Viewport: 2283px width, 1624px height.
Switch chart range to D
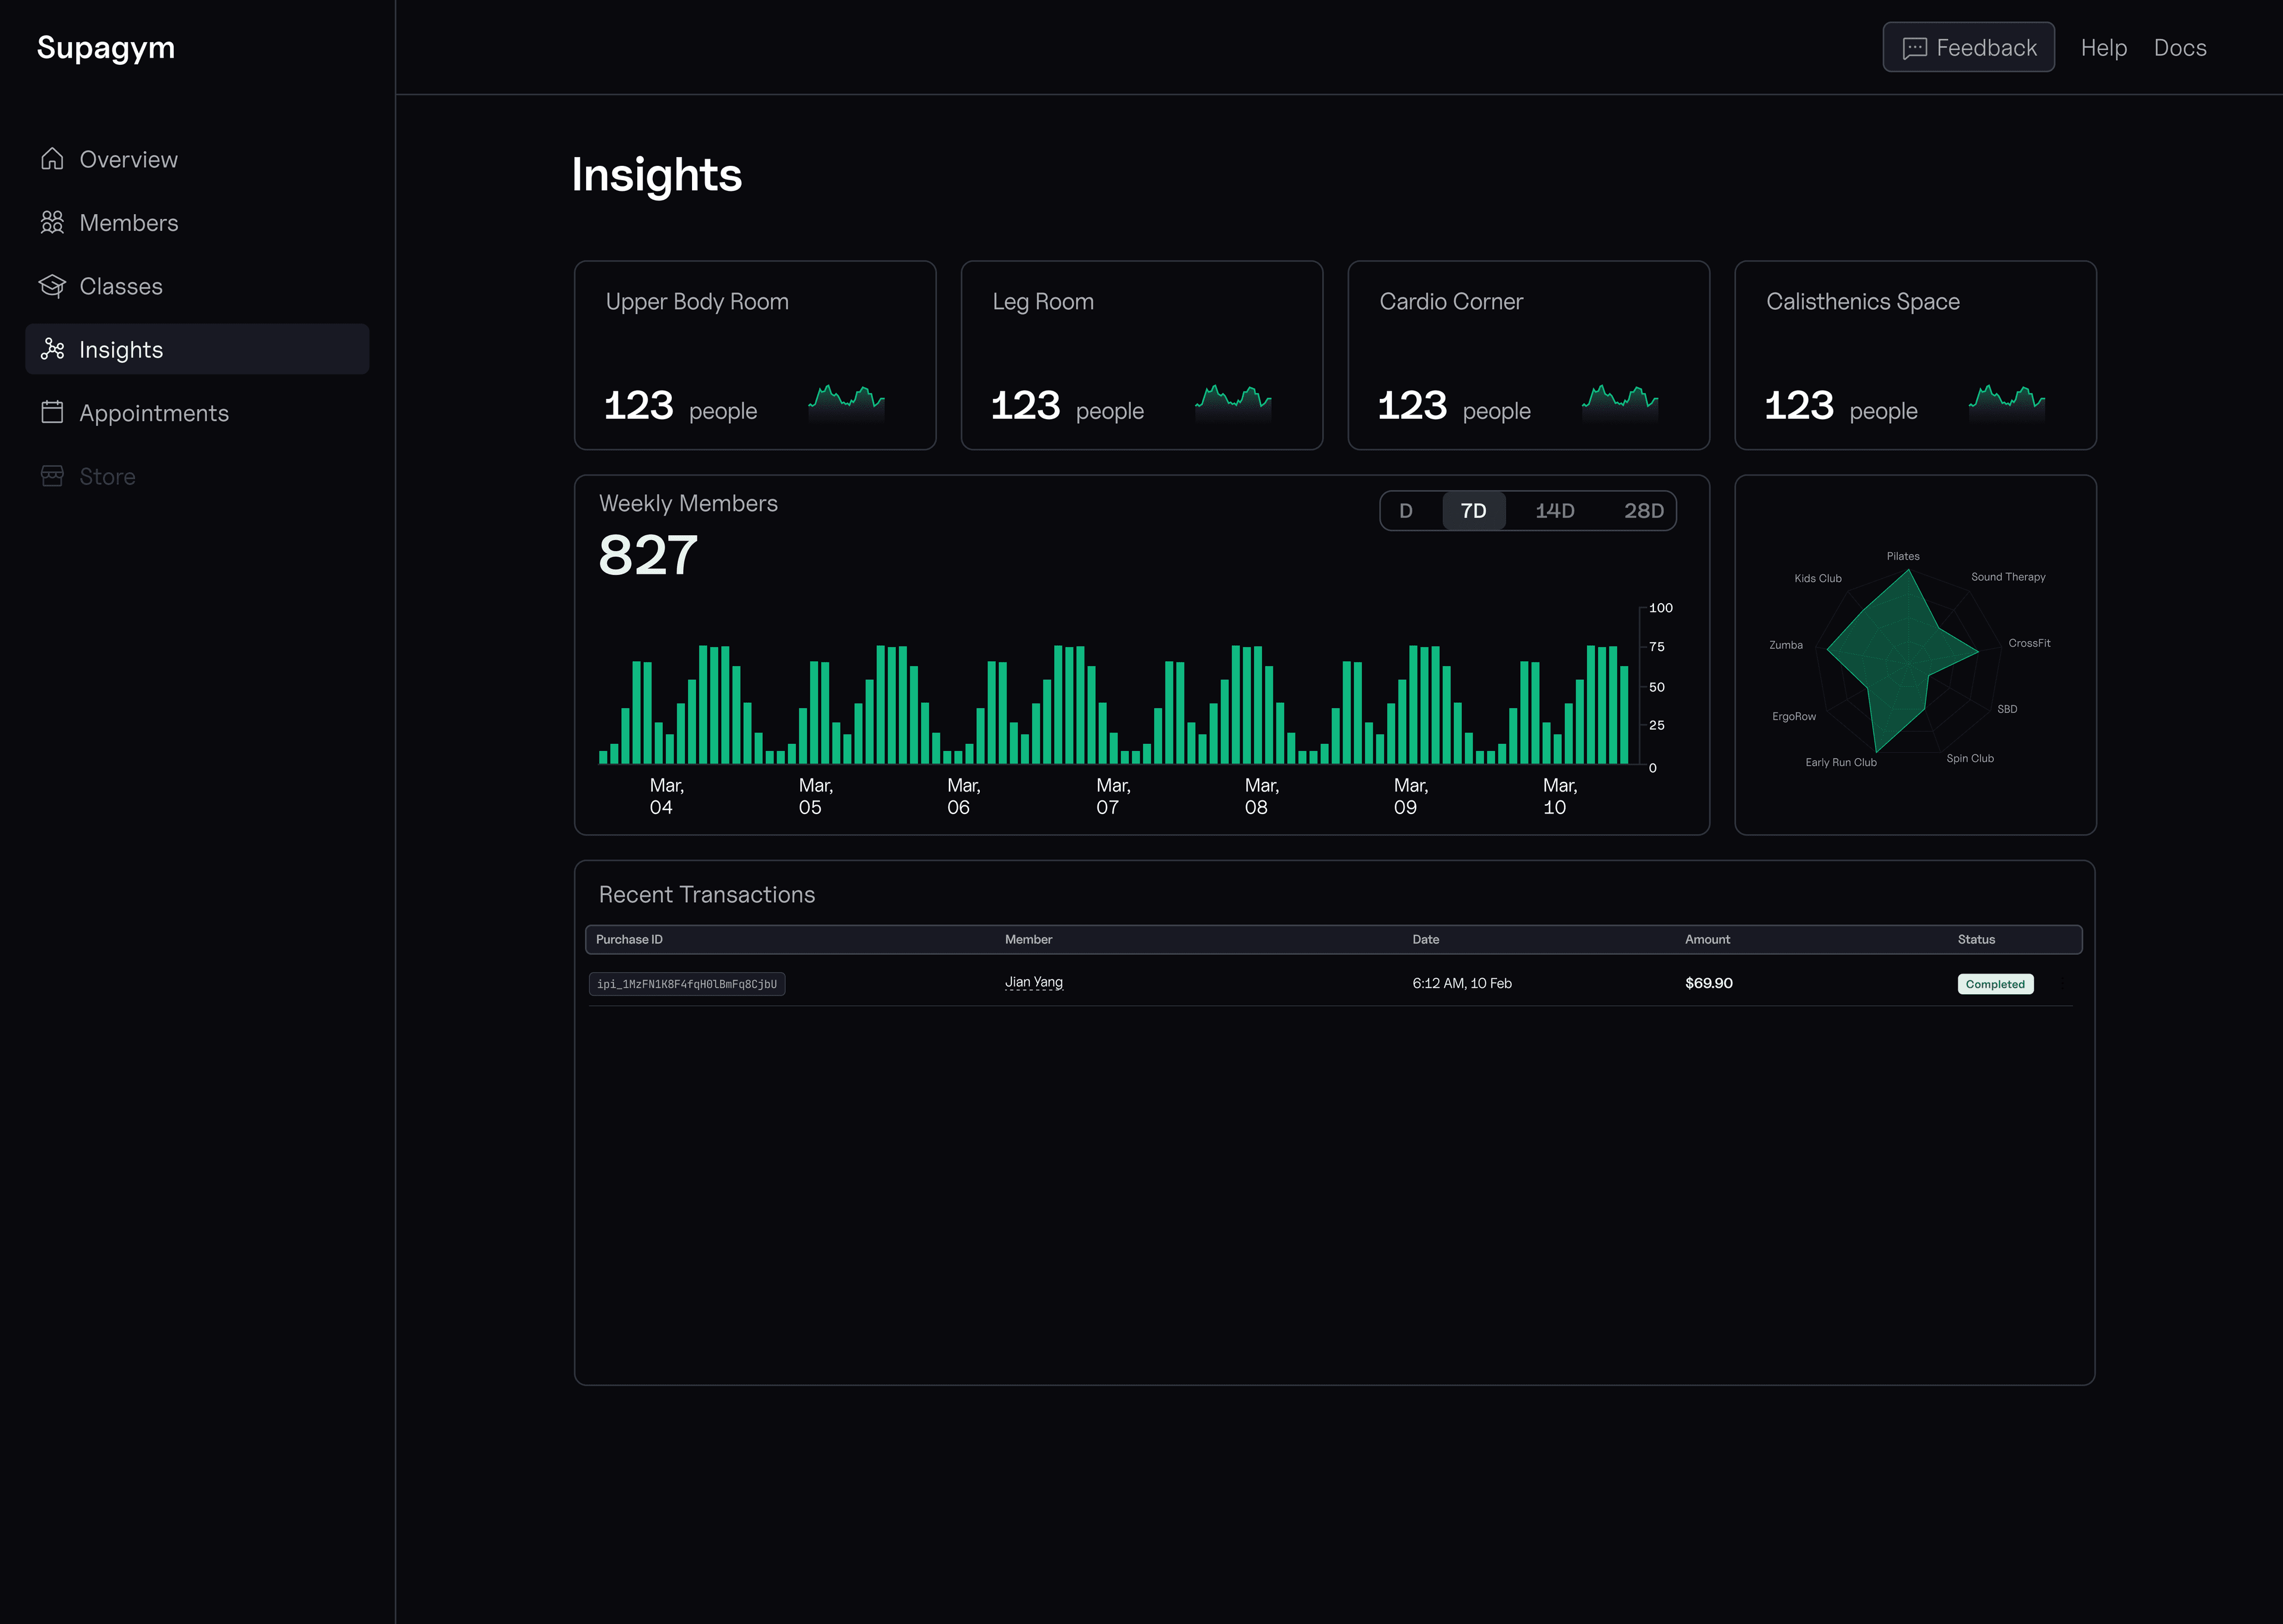pos(1405,511)
